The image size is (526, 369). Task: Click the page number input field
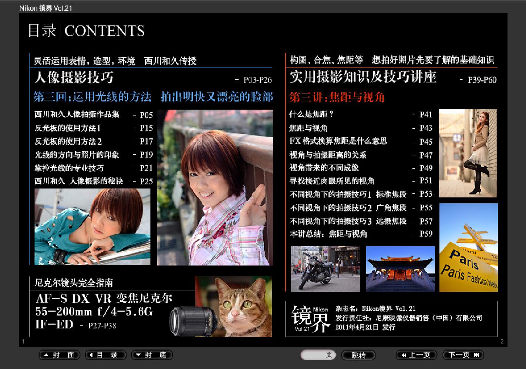tap(318, 355)
